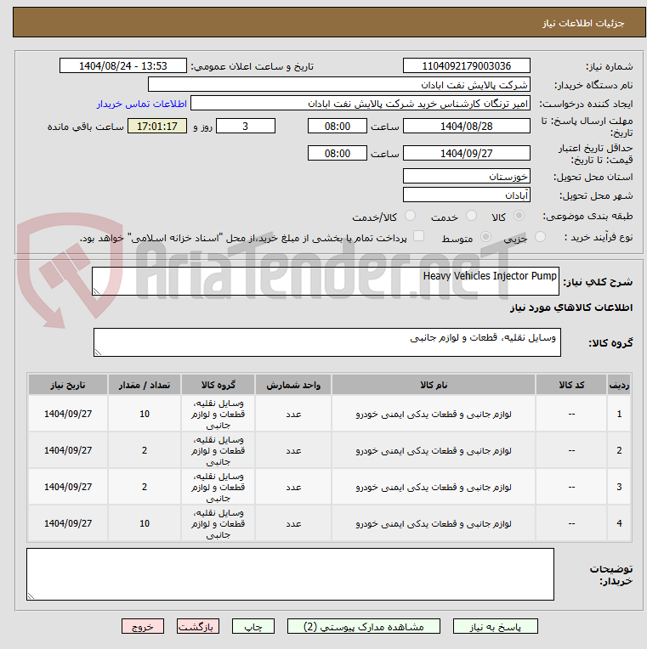Click response deadline date 1404/08/28 field

click(x=467, y=127)
